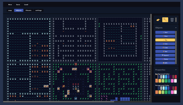Choose the Start object button
The width and height of the screenshot is (183, 105).
(165, 32)
